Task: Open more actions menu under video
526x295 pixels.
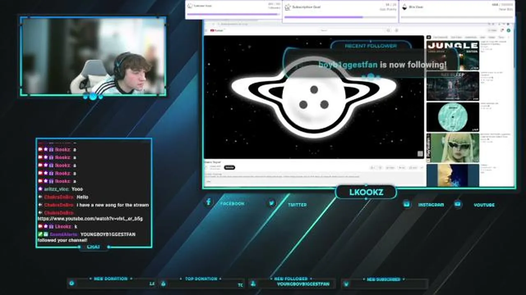Action: (x=422, y=168)
